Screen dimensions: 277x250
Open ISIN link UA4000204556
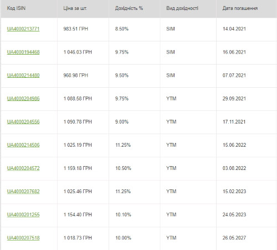click(23, 122)
